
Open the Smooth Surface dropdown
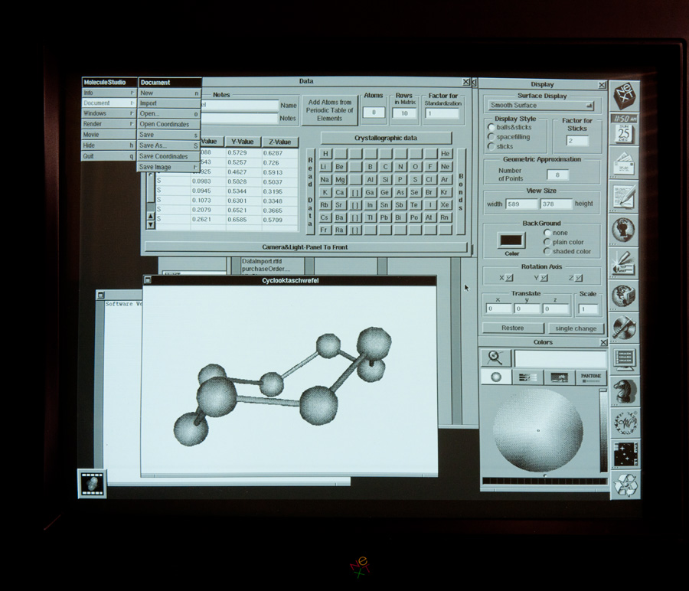click(x=542, y=106)
